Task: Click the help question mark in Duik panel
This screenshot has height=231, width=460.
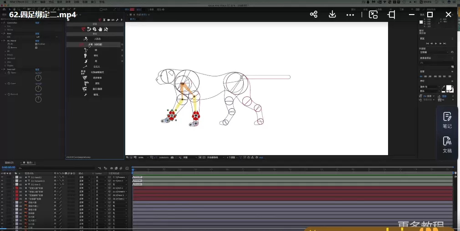Action: point(121,20)
